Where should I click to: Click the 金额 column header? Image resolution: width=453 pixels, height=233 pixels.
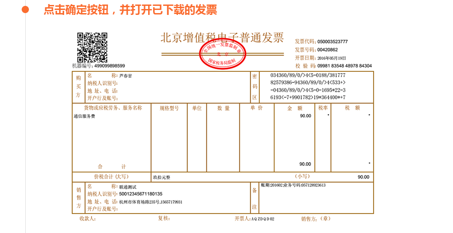click(x=295, y=108)
